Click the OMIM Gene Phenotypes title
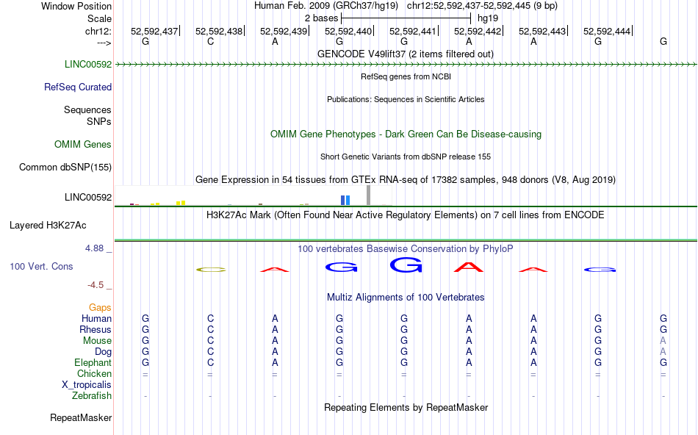Viewport: 698px width, 435px height. click(406, 134)
